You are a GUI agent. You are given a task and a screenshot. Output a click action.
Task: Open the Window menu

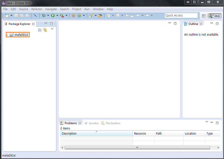[98, 9]
